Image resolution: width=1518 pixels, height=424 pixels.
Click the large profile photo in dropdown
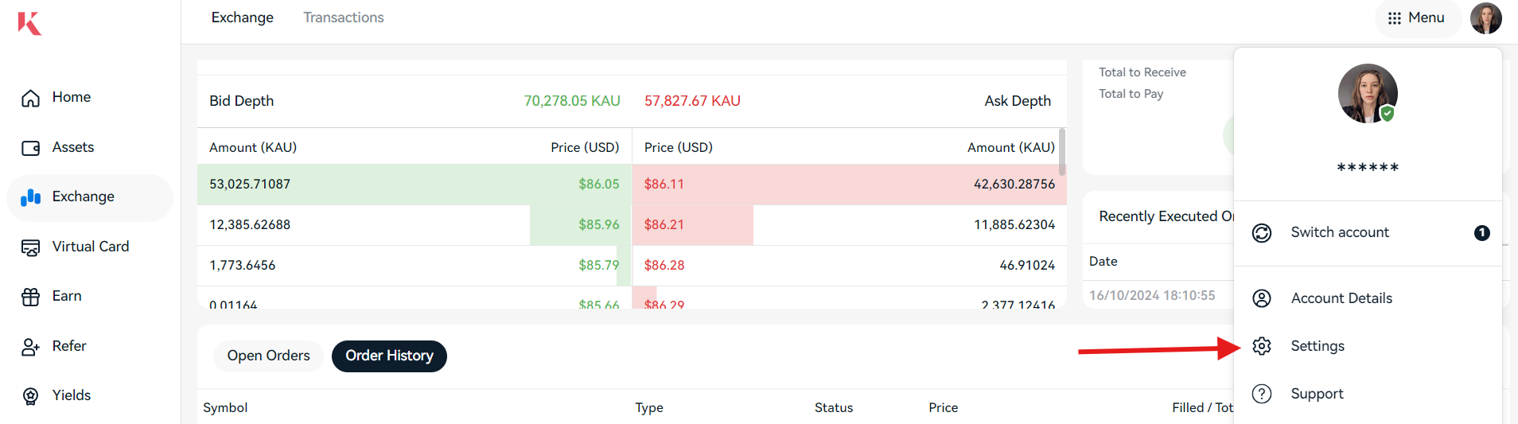click(1368, 93)
